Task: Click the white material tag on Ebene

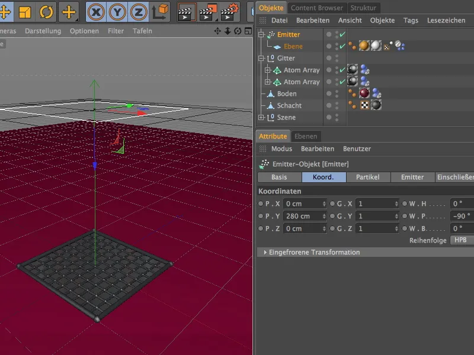Action: tap(376, 46)
